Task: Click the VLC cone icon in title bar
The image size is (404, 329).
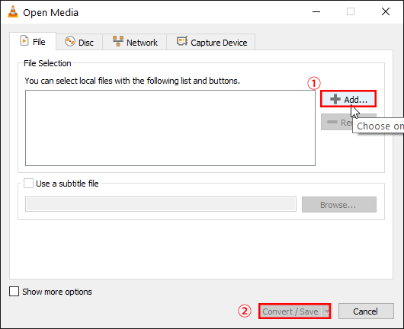Action: coord(13,12)
